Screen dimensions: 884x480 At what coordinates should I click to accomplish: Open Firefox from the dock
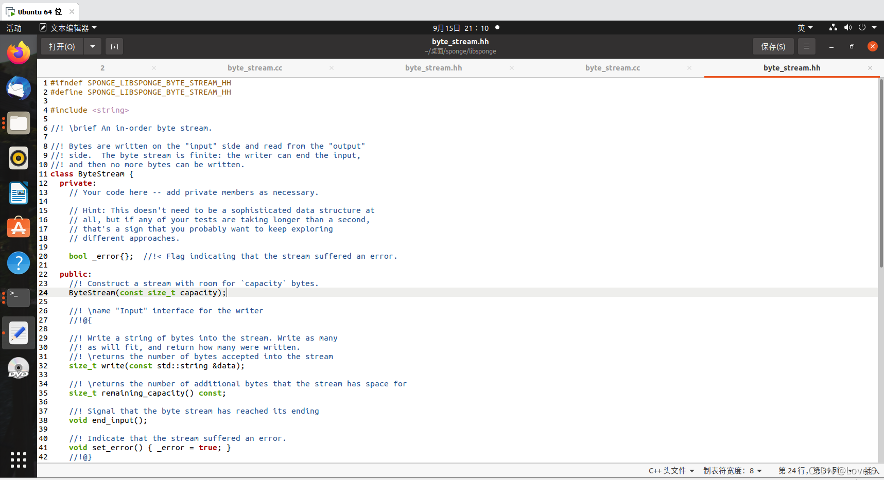point(19,52)
